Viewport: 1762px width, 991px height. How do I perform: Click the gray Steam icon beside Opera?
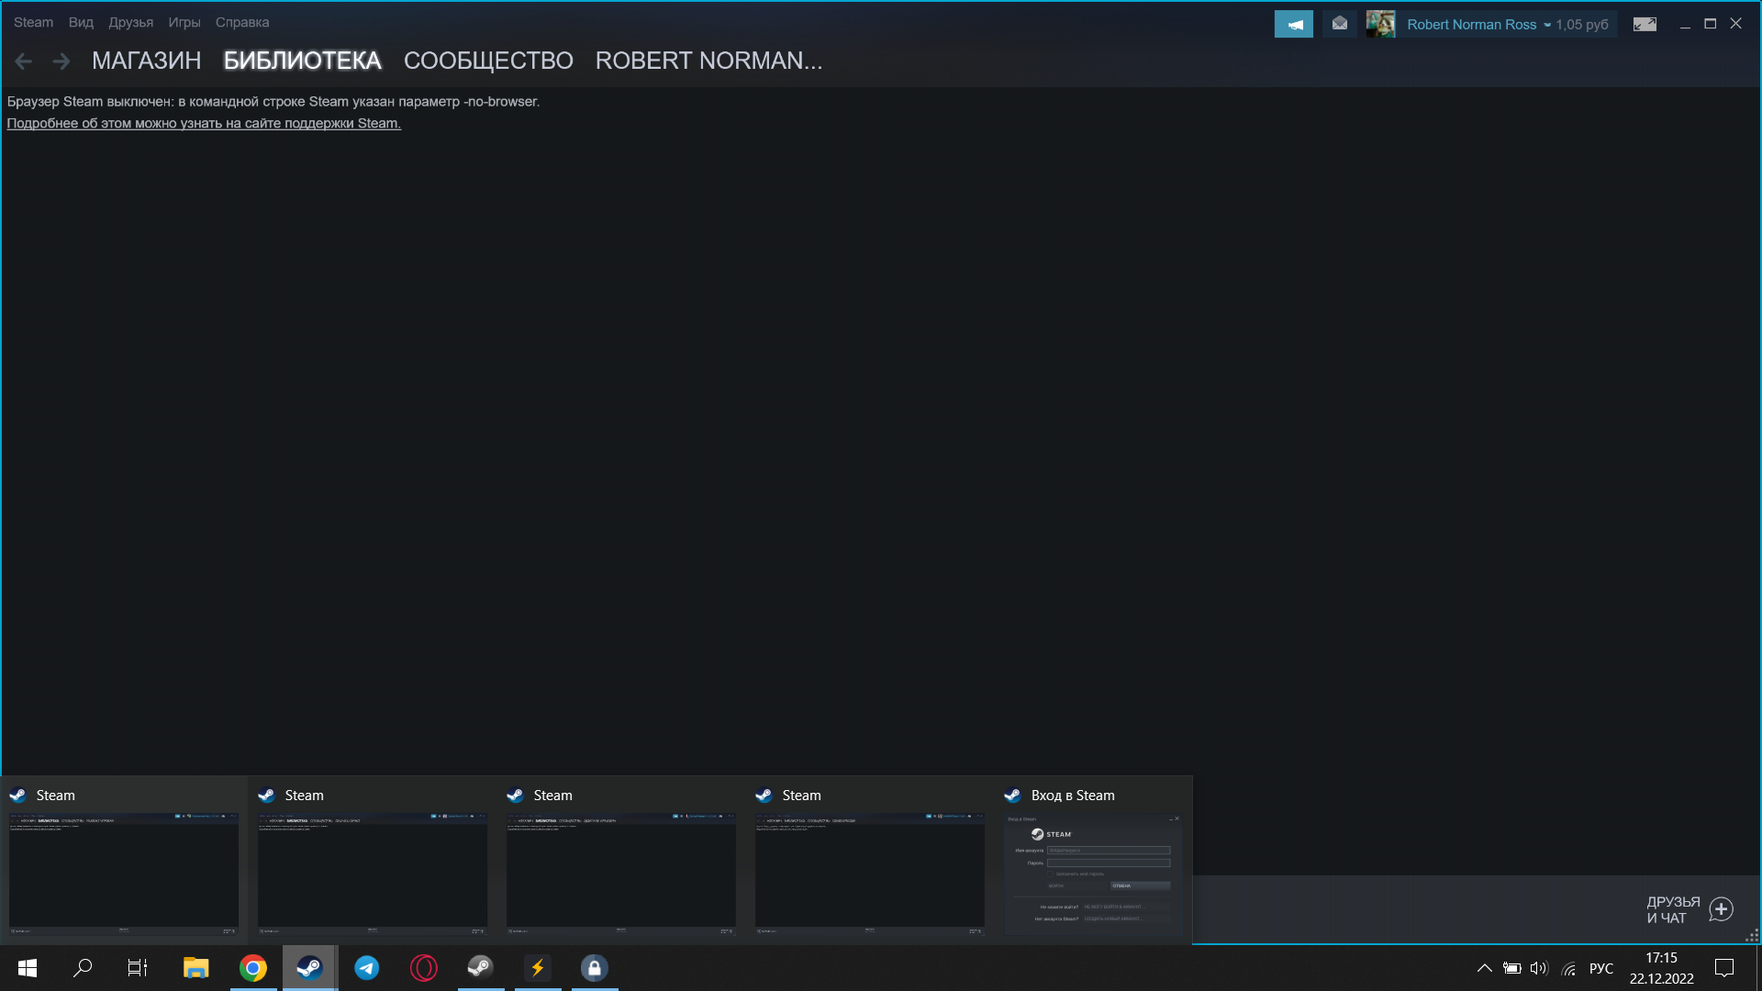480,968
